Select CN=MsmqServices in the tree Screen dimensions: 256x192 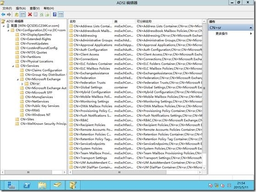[x=39, y=97]
